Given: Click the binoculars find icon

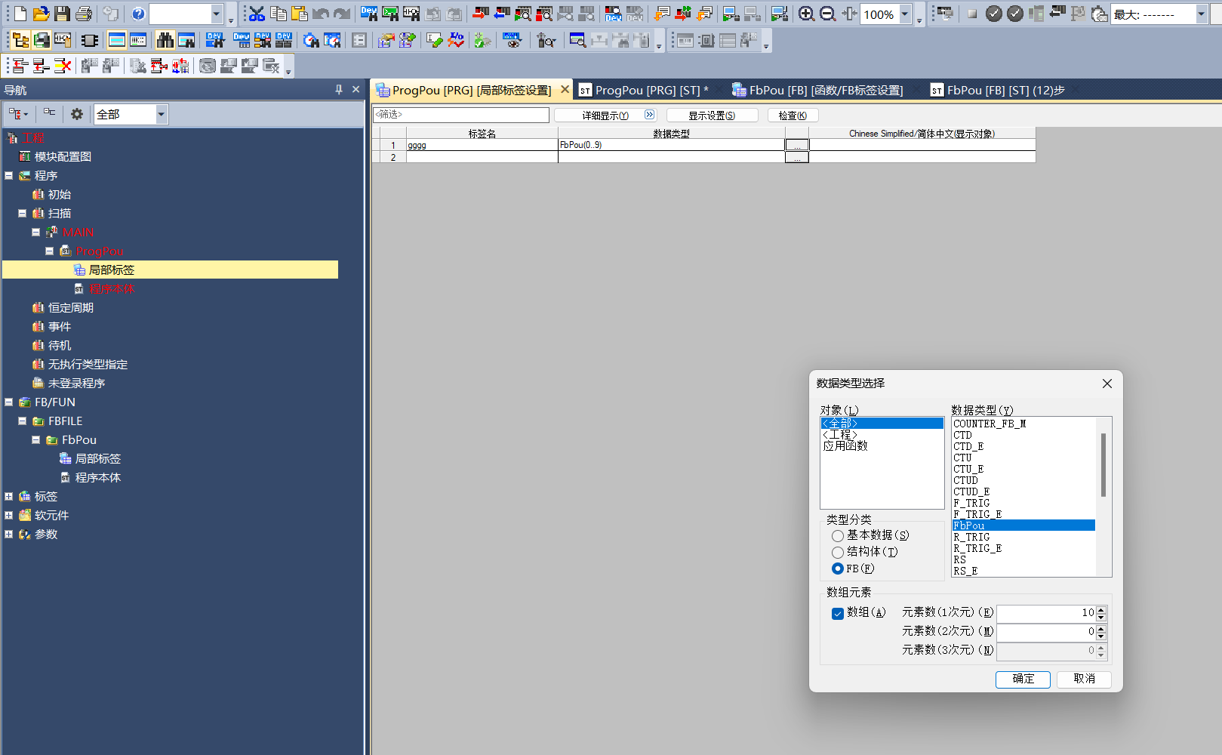Looking at the screenshot, I should click(x=165, y=41).
